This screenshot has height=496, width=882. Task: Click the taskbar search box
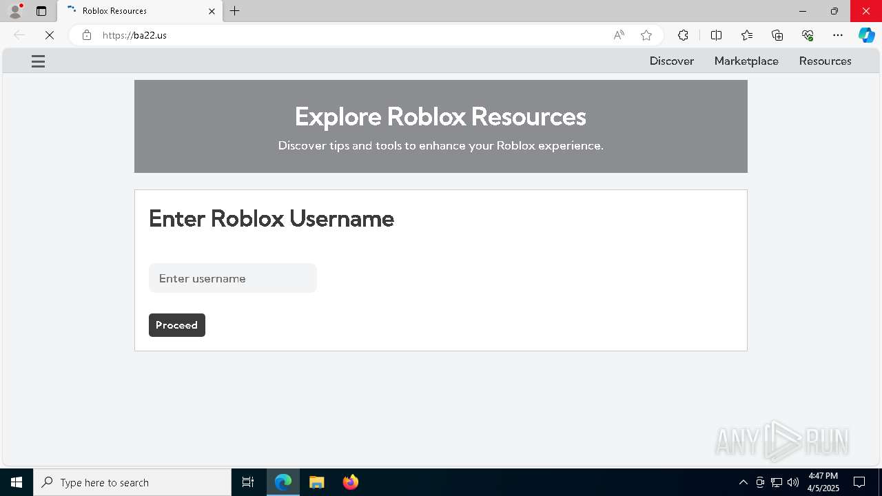pyautogui.click(x=132, y=482)
